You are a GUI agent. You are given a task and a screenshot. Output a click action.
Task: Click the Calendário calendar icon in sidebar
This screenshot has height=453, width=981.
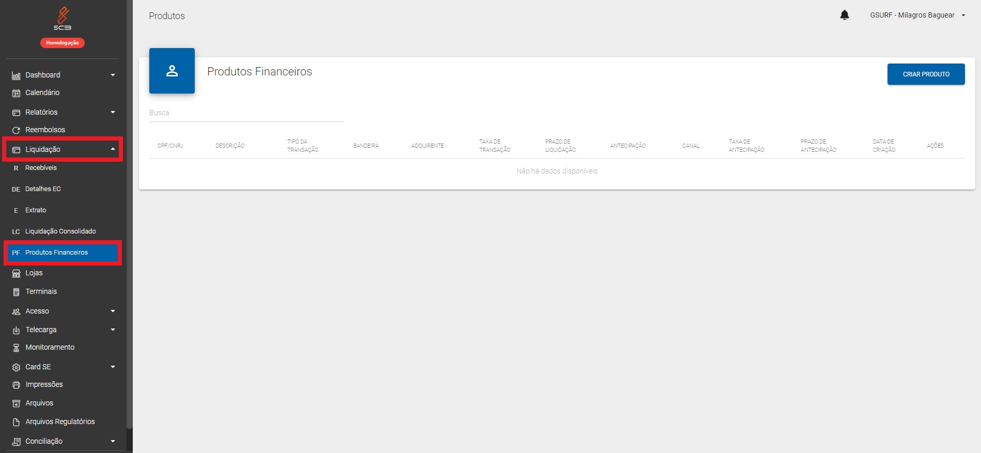coord(16,93)
